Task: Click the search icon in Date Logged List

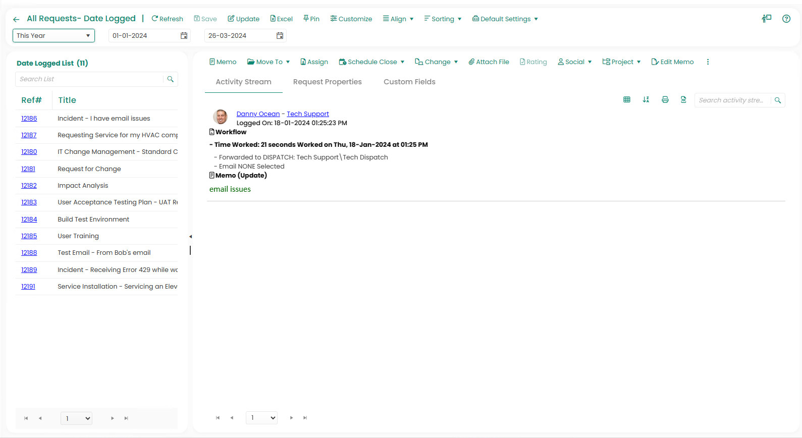Action: click(x=171, y=79)
